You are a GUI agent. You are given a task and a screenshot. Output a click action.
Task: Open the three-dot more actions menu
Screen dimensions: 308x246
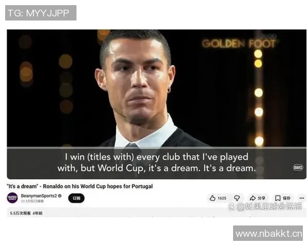point(302,198)
